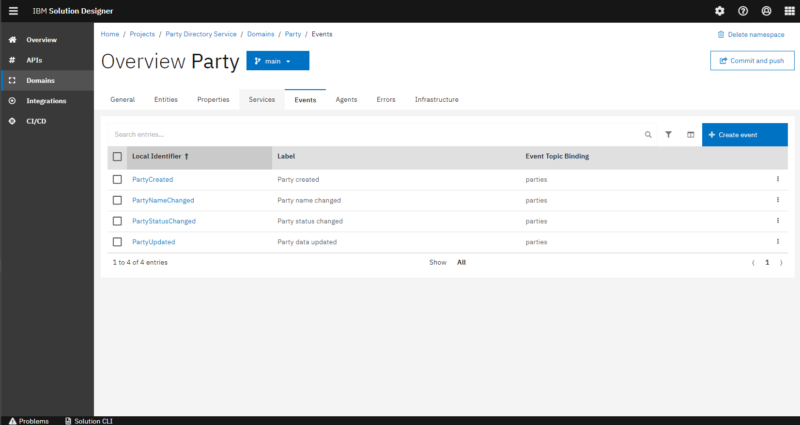Switch to the Entities tab
The image size is (800, 425).
(x=166, y=99)
